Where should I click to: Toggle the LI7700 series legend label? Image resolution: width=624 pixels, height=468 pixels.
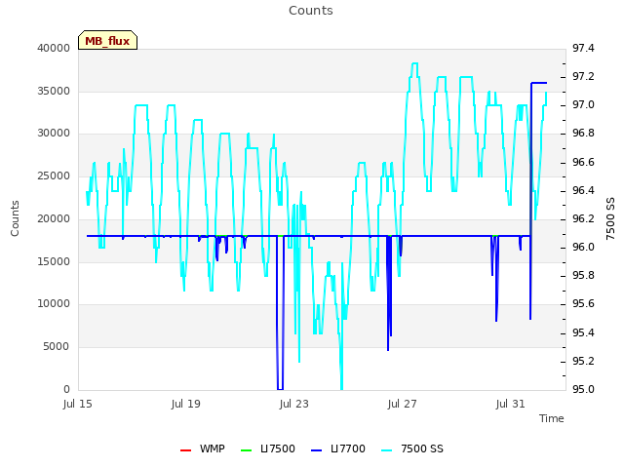(x=348, y=448)
